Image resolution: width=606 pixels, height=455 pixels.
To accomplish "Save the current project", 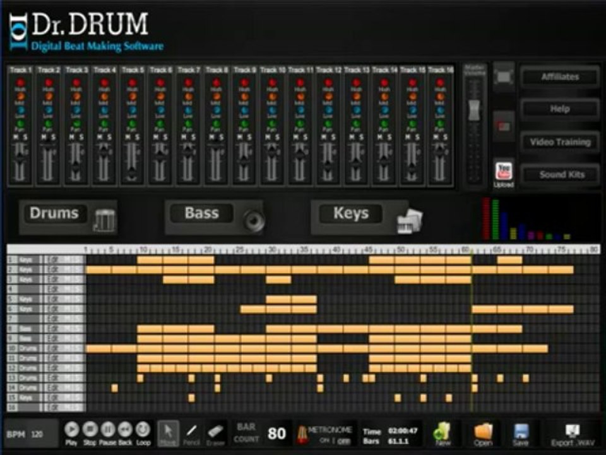I will click(x=521, y=434).
